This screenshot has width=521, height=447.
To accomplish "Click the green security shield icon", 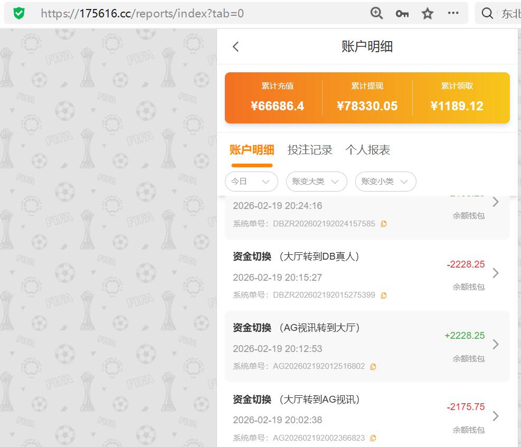I will [19, 13].
